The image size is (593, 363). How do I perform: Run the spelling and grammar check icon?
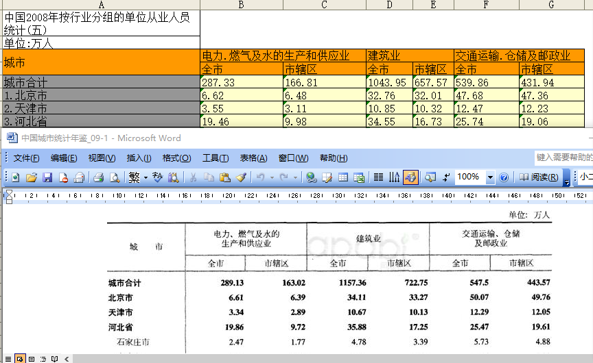(x=157, y=177)
